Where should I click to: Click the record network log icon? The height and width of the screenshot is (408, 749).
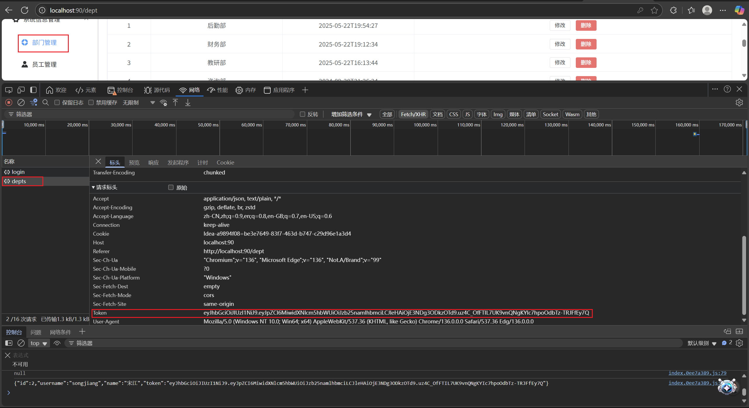tap(9, 102)
